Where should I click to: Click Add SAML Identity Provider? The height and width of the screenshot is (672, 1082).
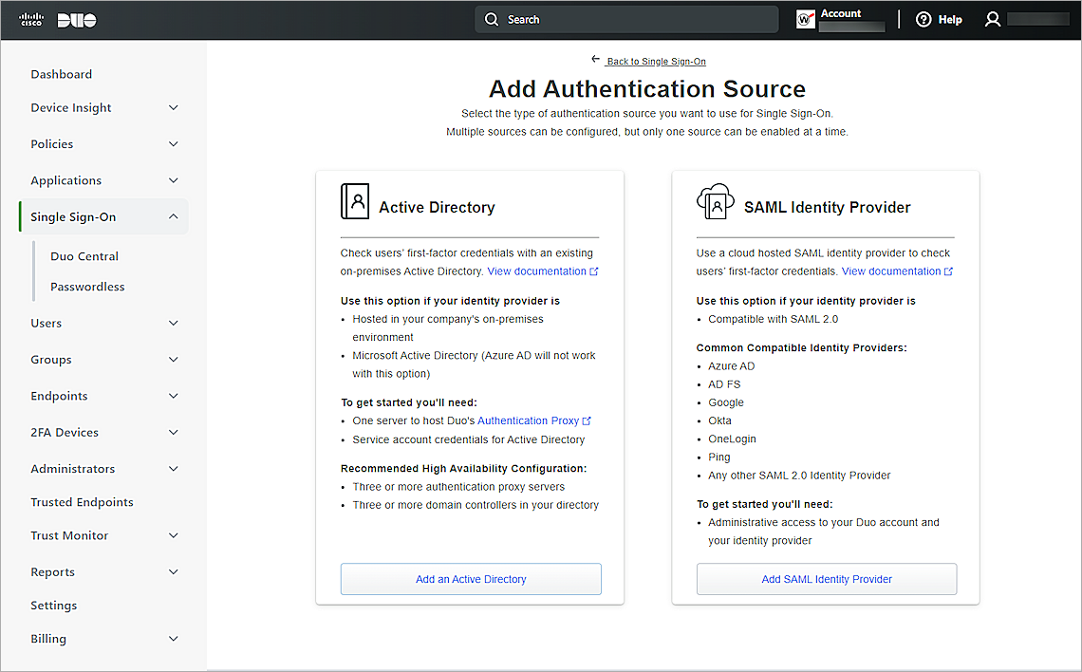(826, 579)
